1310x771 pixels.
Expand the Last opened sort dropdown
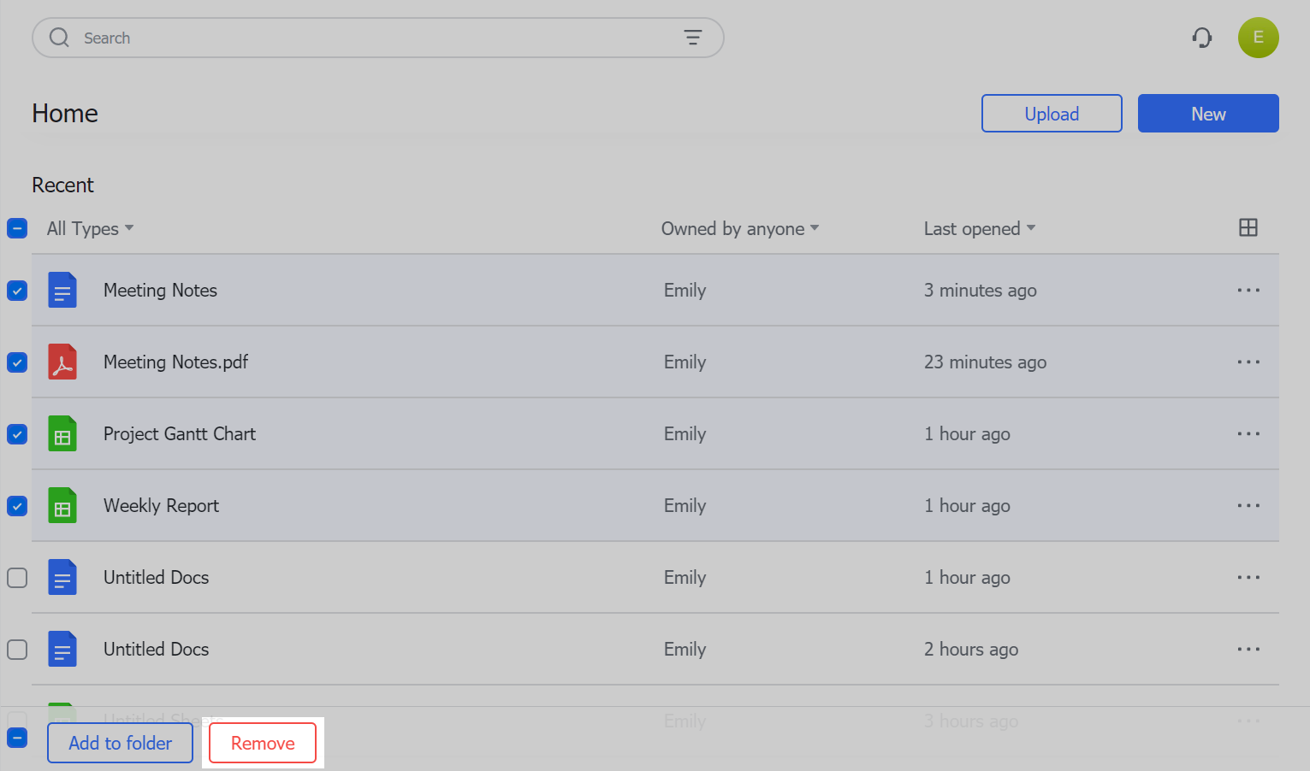click(980, 228)
